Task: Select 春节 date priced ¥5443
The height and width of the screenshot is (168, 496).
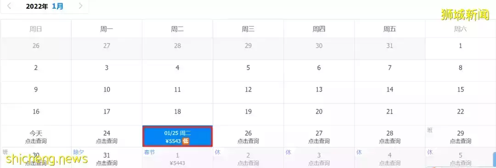Action: pos(177,157)
